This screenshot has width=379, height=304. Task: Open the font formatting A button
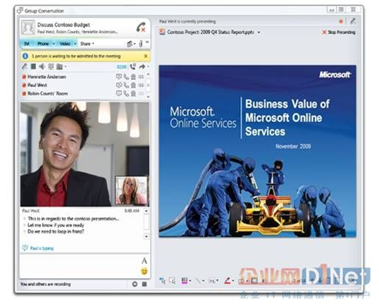144,261
